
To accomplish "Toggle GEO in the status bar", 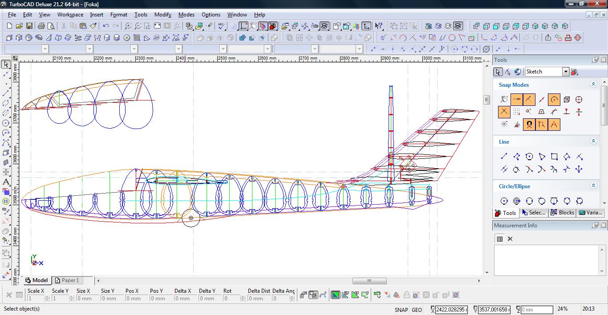I will coord(417,310).
